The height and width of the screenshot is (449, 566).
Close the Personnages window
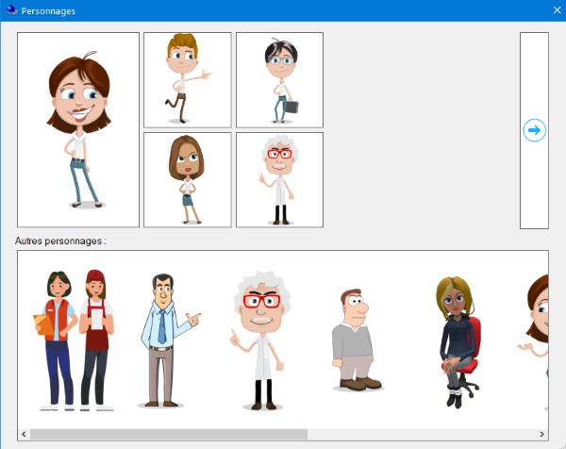[x=556, y=10]
